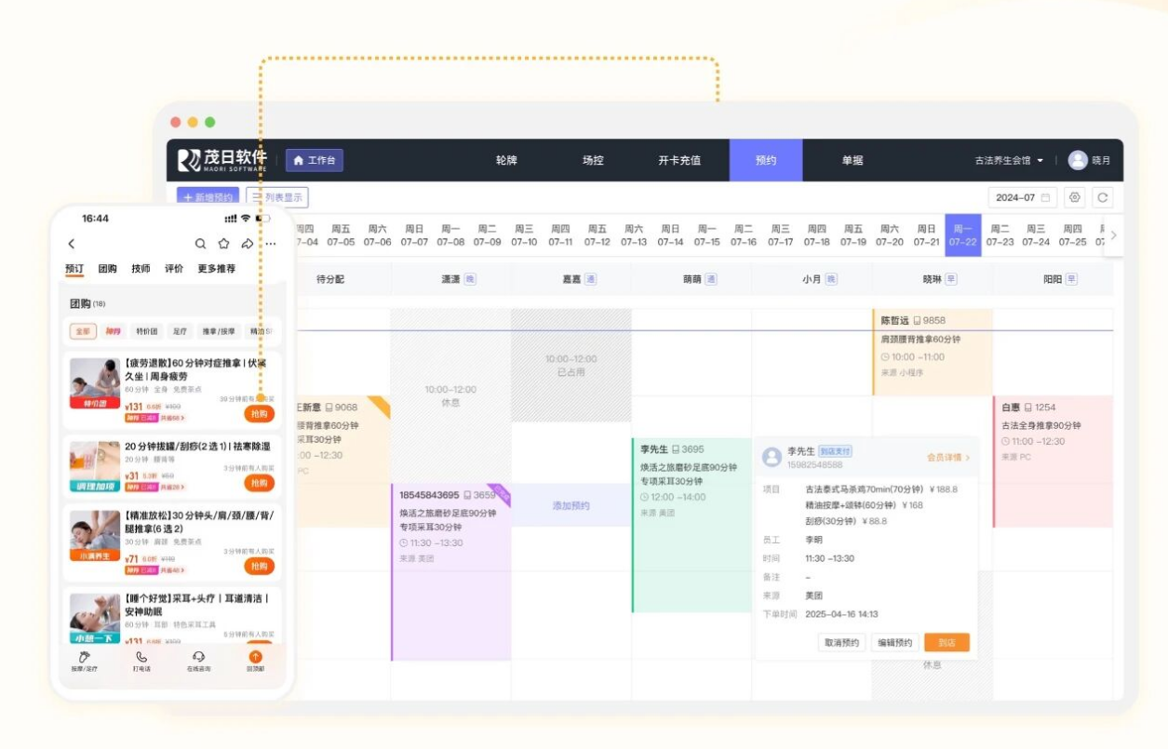
Task: Open the 开卡充值 tab
Action: [x=679, y=160]
